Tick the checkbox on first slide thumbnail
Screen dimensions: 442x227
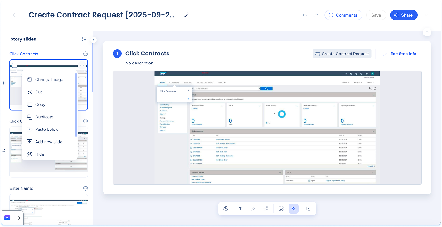[15, 65]
